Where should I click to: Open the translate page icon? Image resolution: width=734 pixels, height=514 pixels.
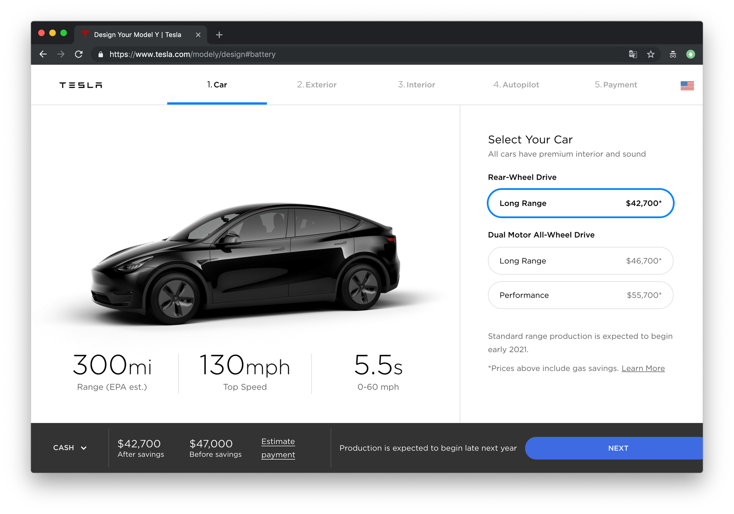(633, 54)
